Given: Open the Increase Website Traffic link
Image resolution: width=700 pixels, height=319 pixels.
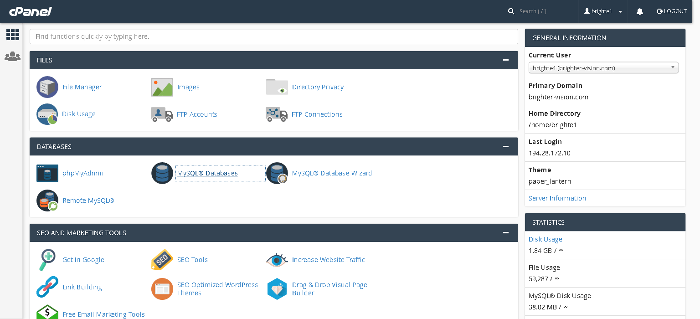Looking at the screenshot, I should (328, 260).
